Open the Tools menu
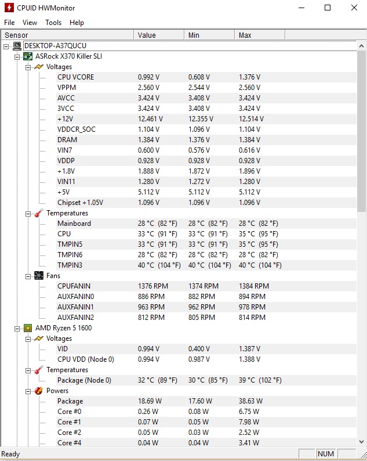The height and width of the screenshot is (461, 367). [x=53, y=23]
